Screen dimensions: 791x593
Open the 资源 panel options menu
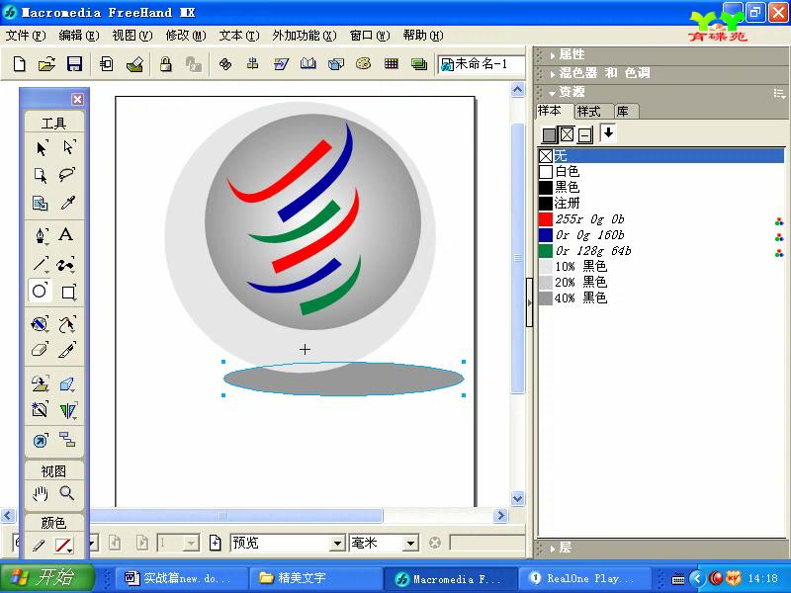[x=779, y=93]
